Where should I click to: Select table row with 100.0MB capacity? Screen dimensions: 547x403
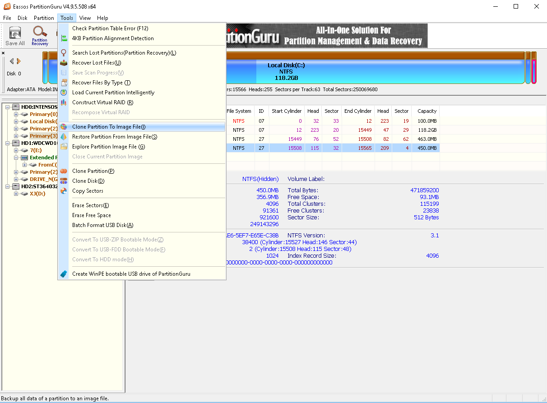(333, 121)
